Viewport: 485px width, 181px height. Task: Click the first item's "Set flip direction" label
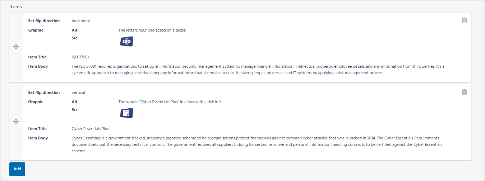click(x=44, y=21)
